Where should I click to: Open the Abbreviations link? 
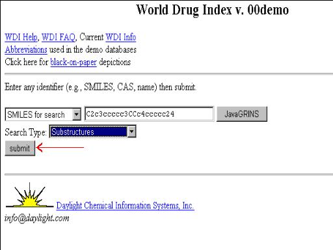pos(26,49)
